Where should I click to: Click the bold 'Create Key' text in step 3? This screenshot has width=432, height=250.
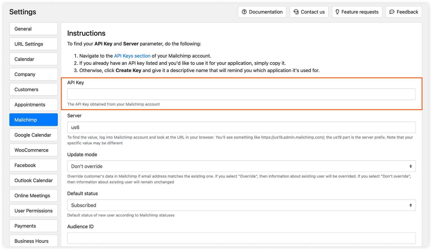point(128,71)
